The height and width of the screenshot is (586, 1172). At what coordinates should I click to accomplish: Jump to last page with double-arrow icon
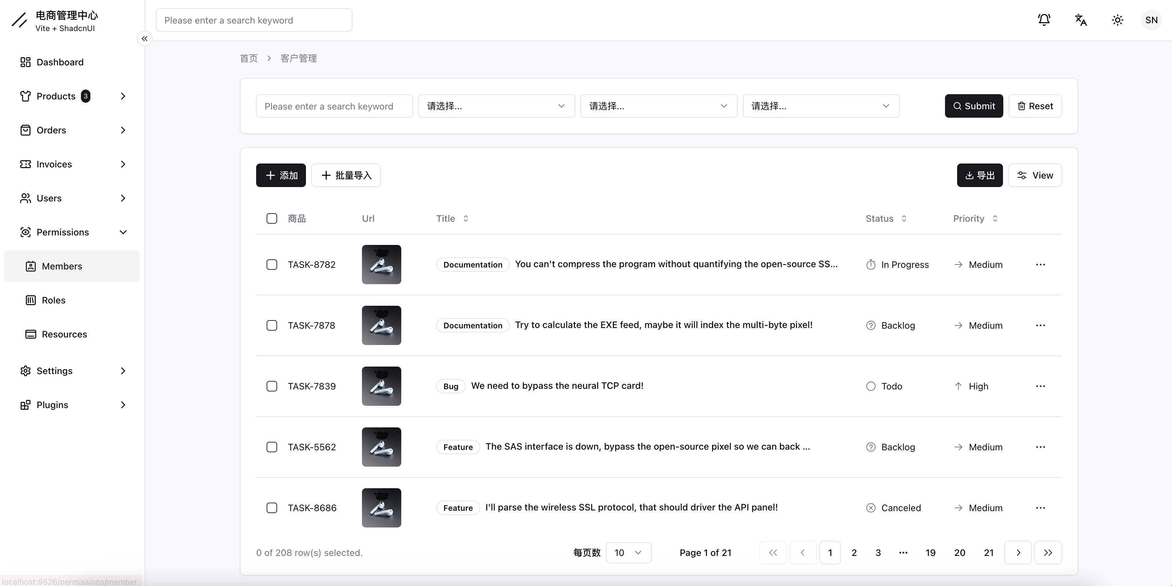(1048, 552)
